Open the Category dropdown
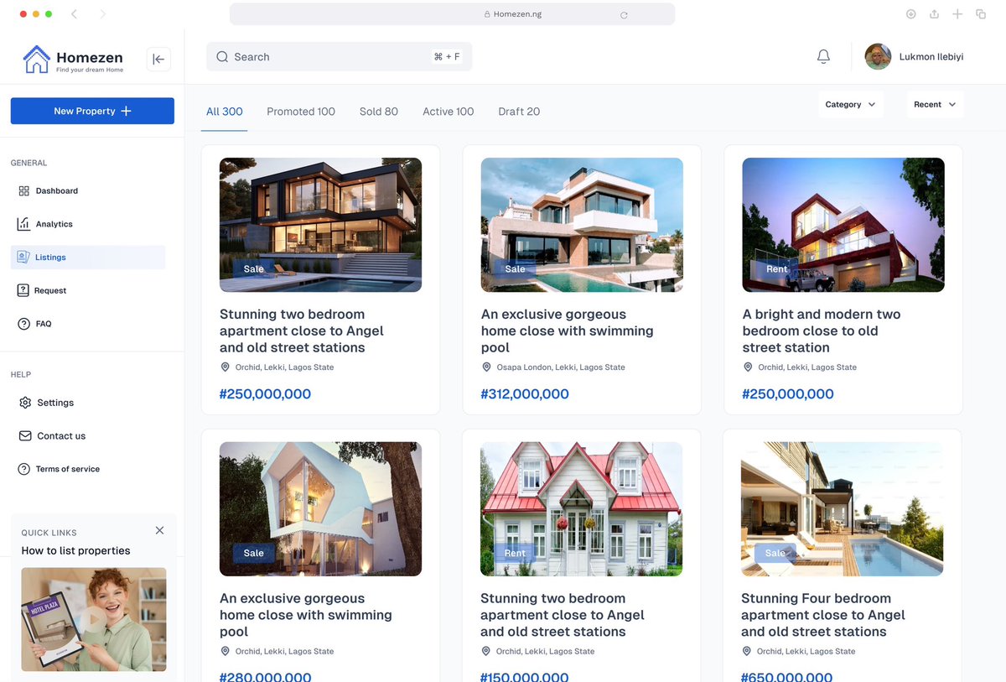The width and height of the screenshot is (1006, 682). tap(850, 105)
